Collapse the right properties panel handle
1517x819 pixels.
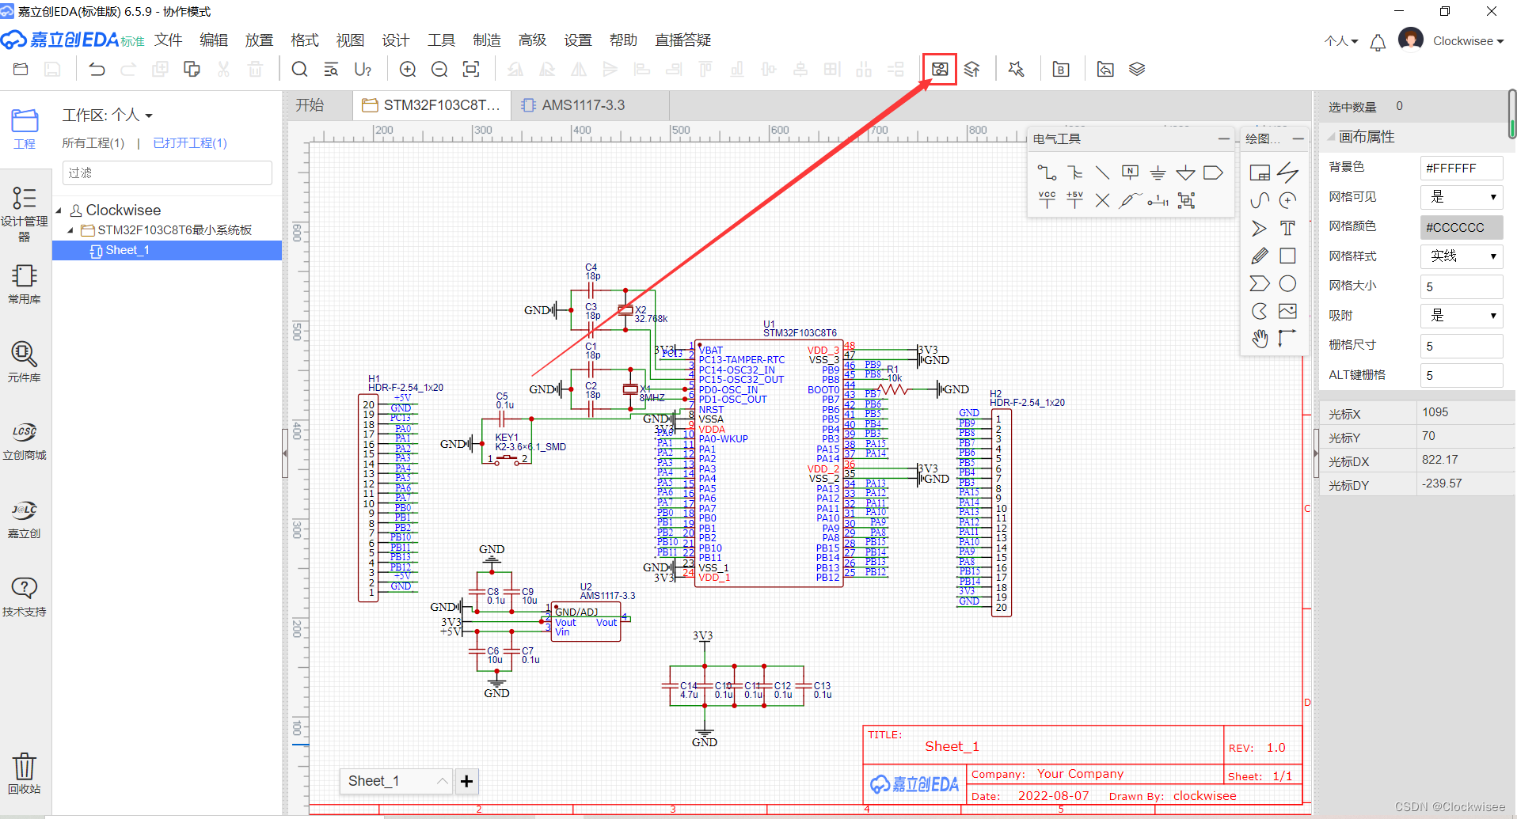tap(1315, 453)
